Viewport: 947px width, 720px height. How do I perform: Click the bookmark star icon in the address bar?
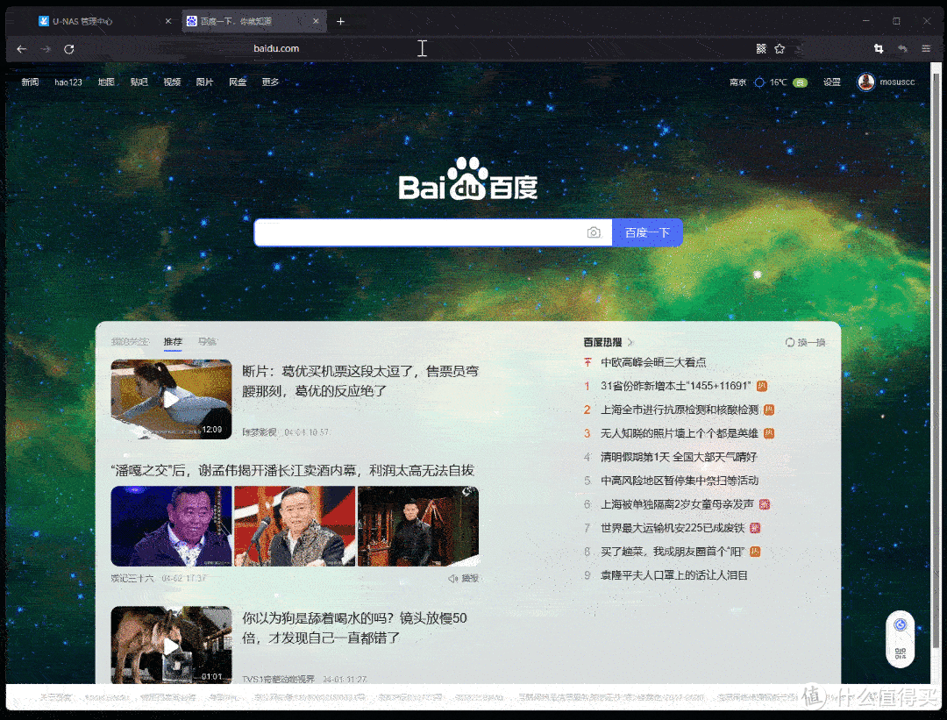780,48
